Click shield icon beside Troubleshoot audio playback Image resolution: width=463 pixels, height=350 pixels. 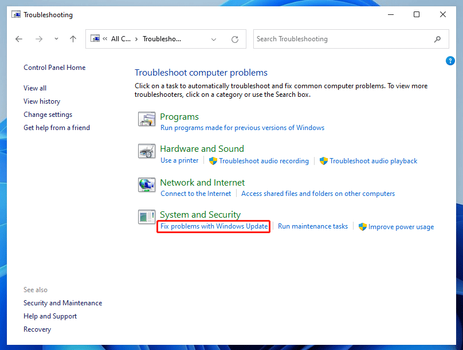324,161
